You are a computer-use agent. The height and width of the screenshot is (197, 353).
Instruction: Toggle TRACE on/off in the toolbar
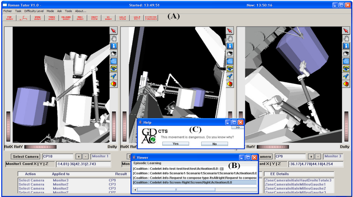[52, 18]
